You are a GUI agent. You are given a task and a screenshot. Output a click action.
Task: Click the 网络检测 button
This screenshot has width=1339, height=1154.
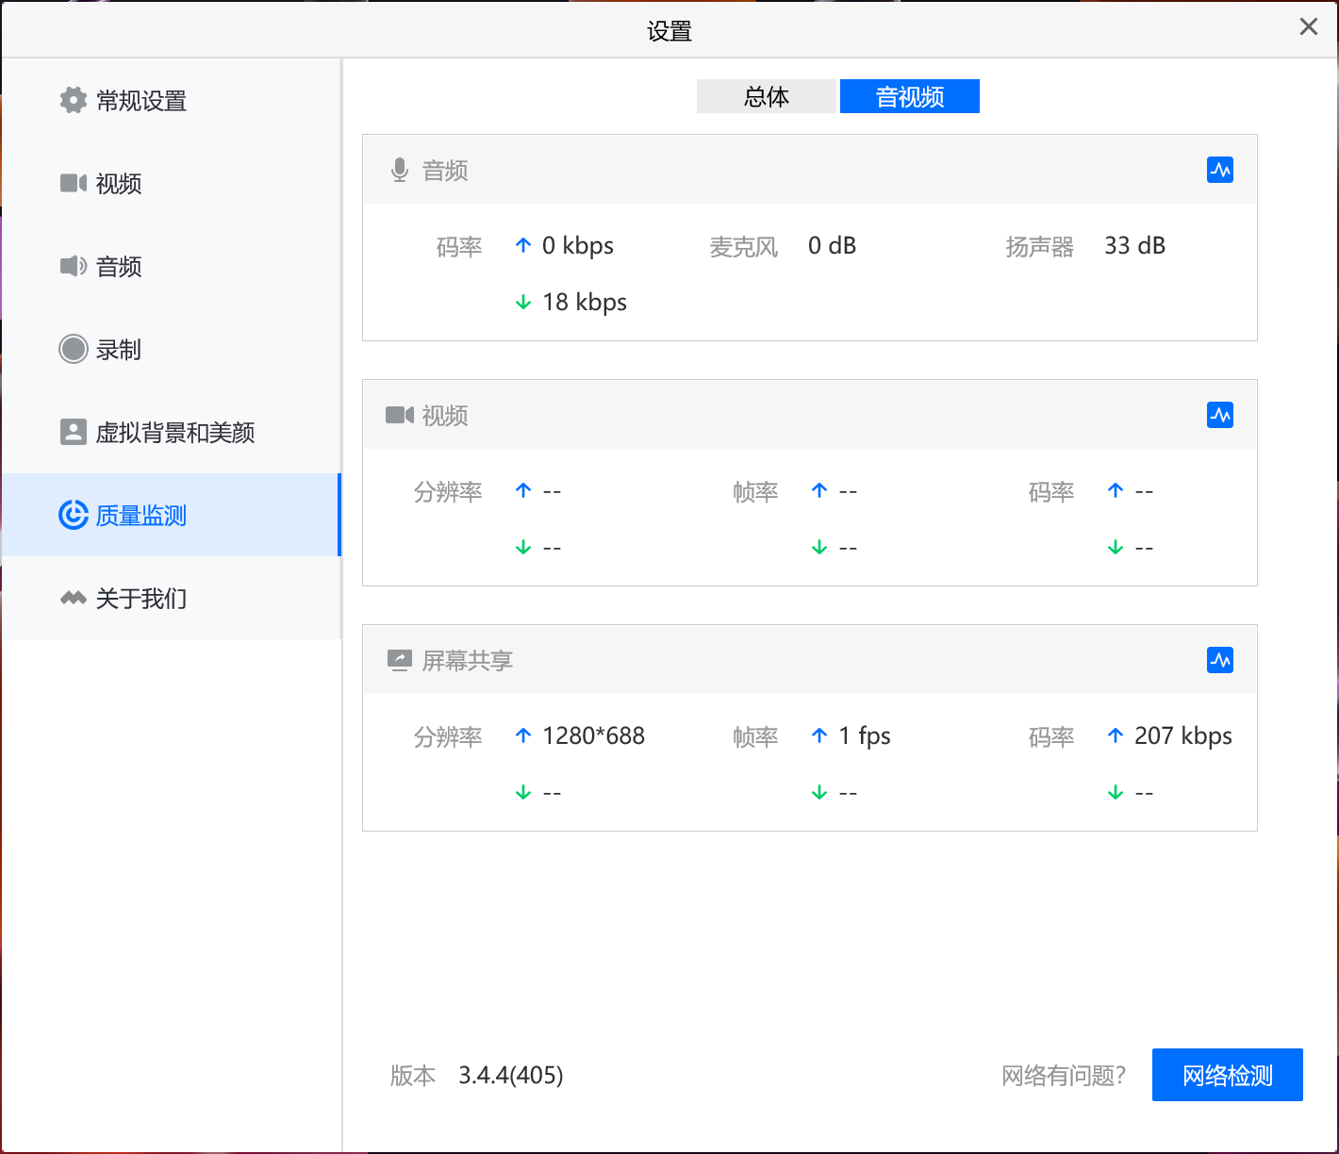pos(1228,1075)
